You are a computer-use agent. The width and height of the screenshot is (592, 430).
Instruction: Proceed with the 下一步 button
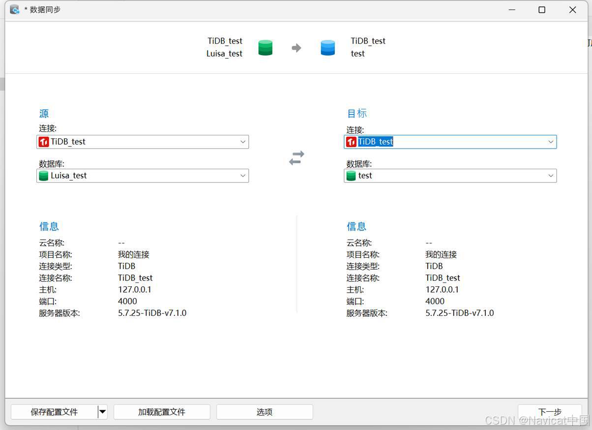(550, 412)
